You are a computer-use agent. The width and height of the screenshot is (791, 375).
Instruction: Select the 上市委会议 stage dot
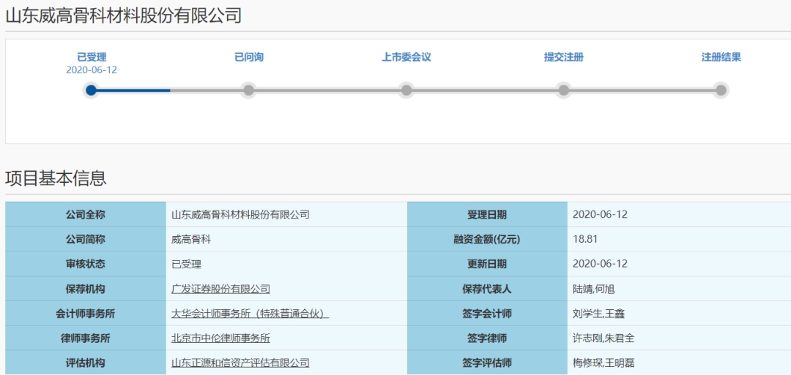coord(406,91)
